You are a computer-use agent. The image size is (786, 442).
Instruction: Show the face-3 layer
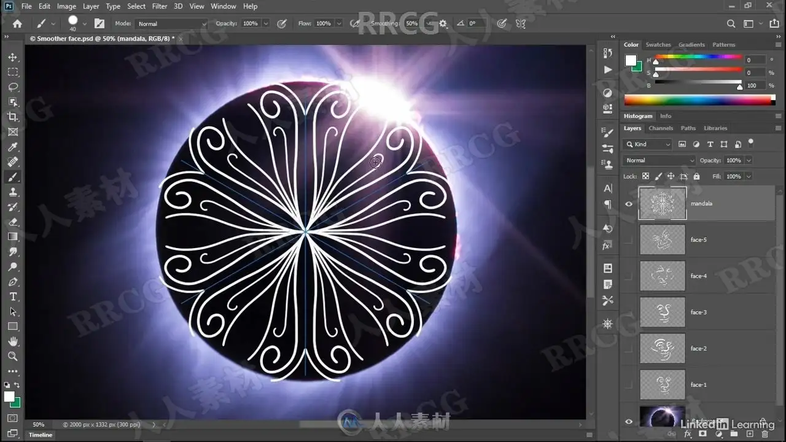click(628, 312)
